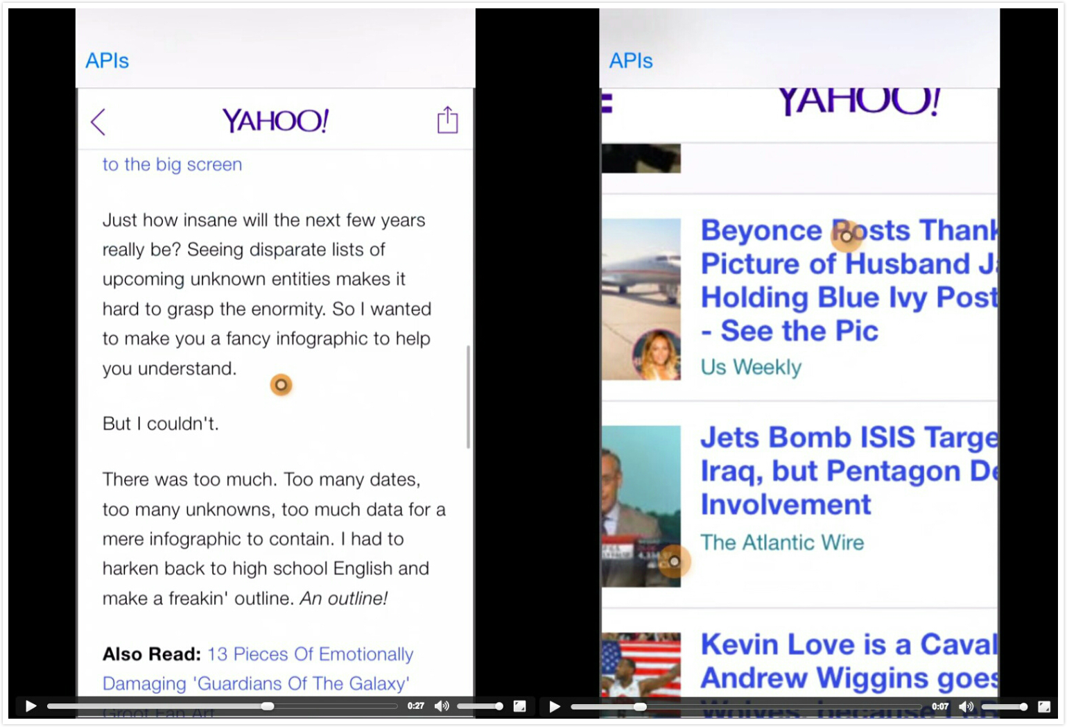Mute the left video's speaker icon
Screen dimensions: 1067x727
click(x=442, y=706)
